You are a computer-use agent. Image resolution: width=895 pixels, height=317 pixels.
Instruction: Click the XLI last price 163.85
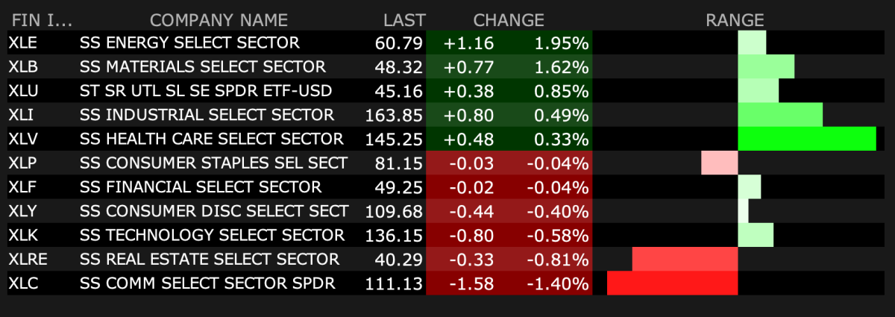(x=395, y=116)
